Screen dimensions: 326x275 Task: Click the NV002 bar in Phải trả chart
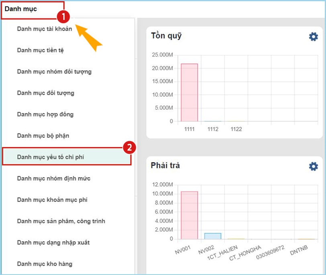(212, 236)
